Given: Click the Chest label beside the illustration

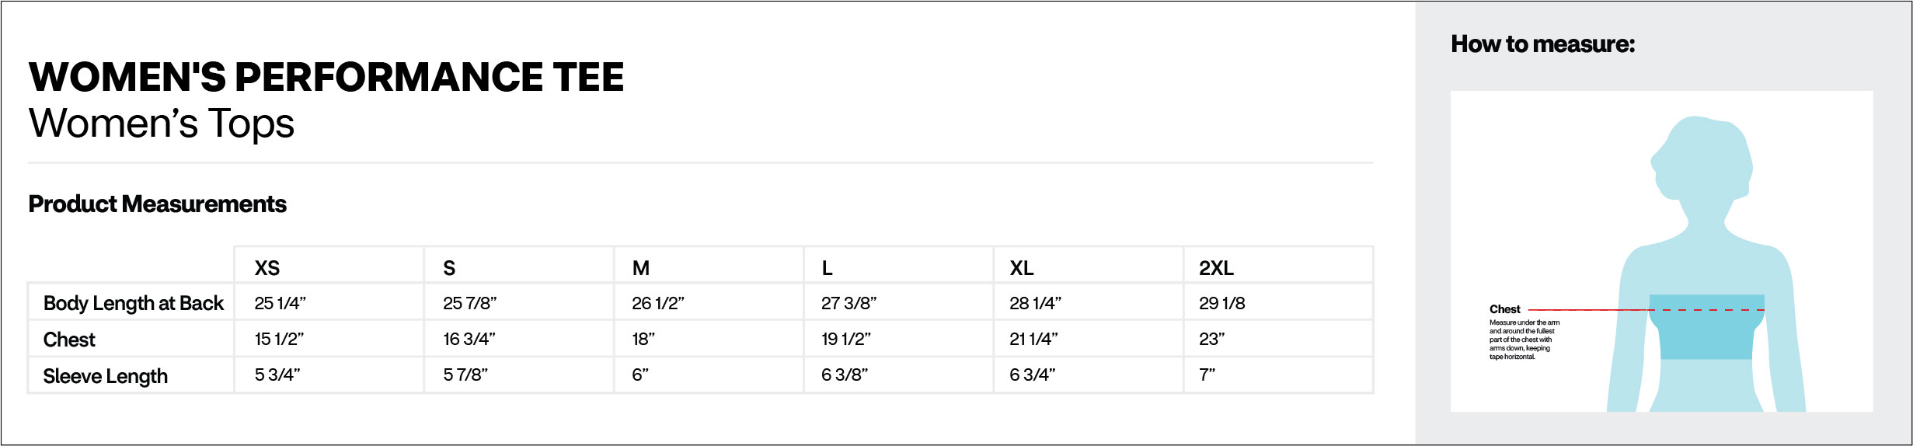Looking at the screenshot, I should (1504, 309).
